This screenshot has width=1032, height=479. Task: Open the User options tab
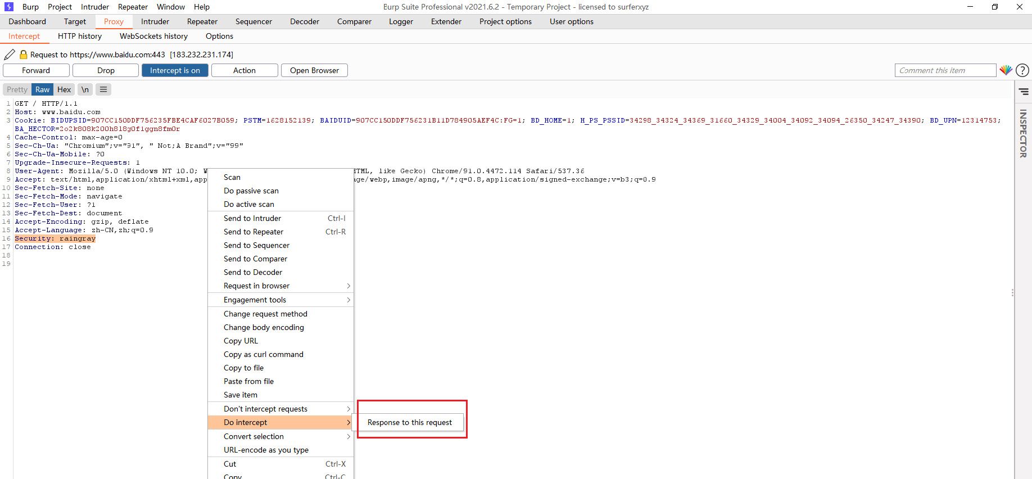[x=572, y=21]
